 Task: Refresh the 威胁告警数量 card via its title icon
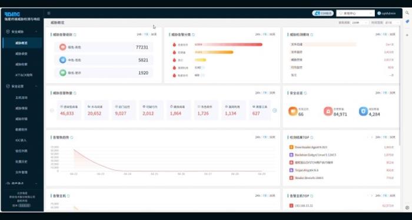tap(75, 93)
